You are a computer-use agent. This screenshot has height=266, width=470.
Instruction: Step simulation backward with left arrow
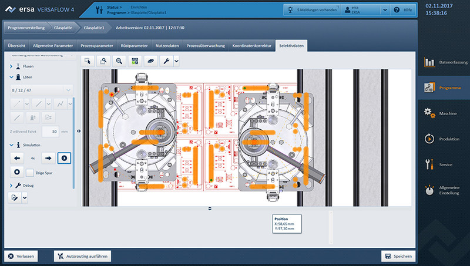[17, 157]
